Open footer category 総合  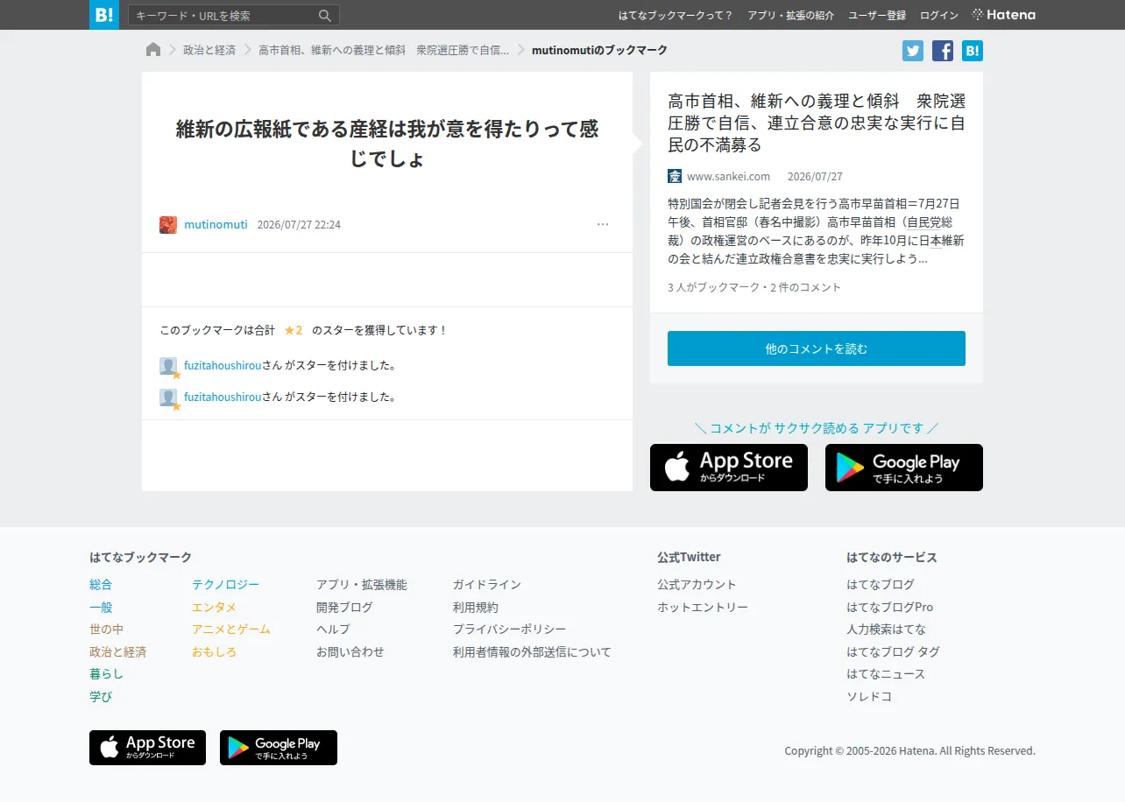(101, 585)
